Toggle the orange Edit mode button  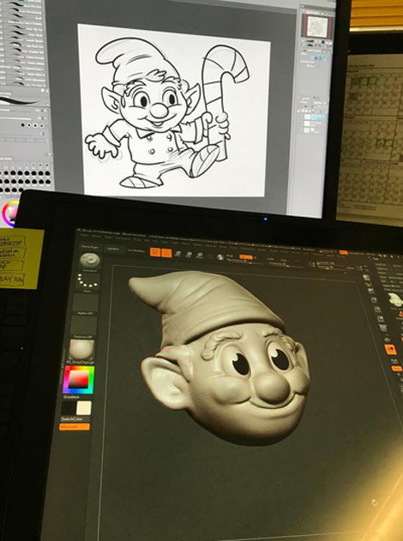tap(155, 252)
